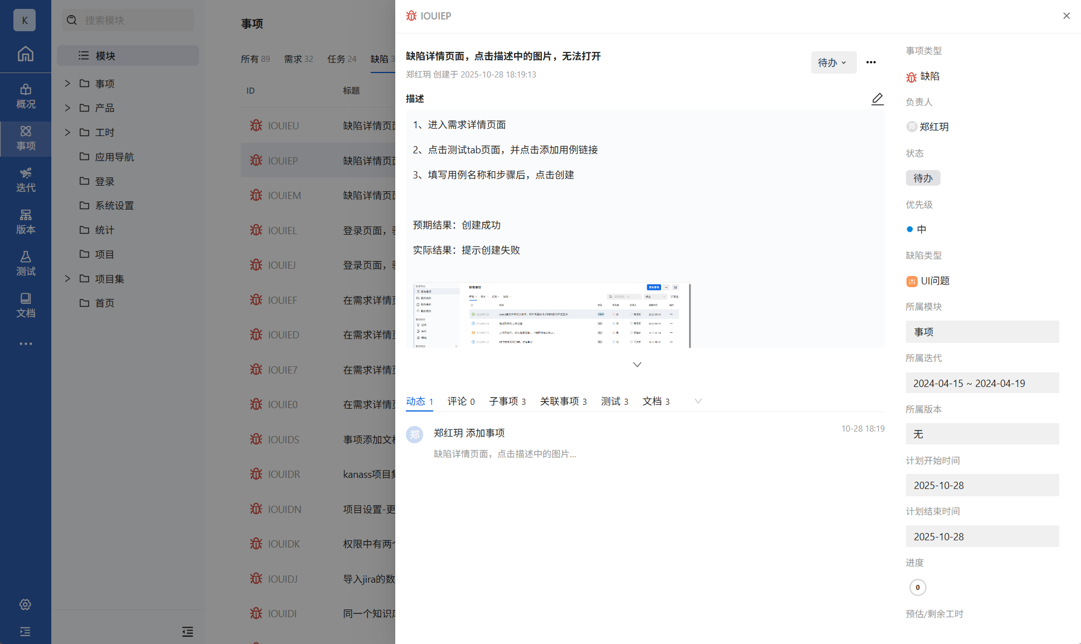The height and width of the screenshot is (644, 1081).
Task: Switch to the 关联事项 tab
Action: [x=563, y=401]
